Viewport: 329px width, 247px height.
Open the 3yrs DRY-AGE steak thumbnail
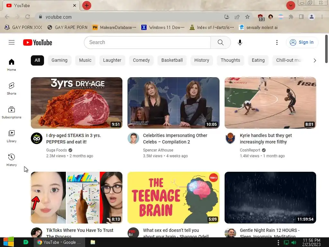pos(76,103)
